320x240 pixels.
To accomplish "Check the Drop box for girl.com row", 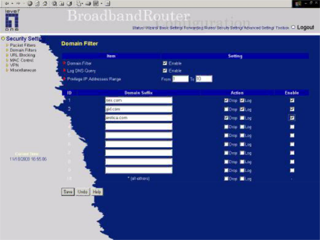I will pos(226,109).
